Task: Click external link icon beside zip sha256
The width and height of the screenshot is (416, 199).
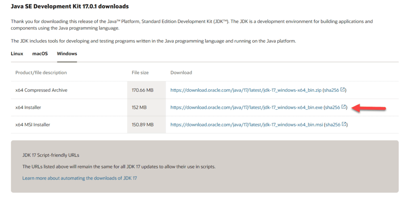Action: (x=343, y=90)
